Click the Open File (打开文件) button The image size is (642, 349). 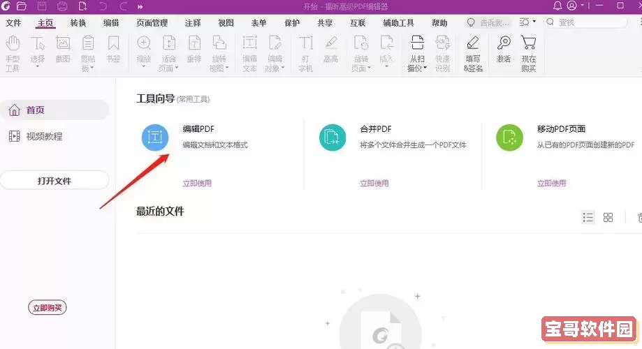[54, 180]
